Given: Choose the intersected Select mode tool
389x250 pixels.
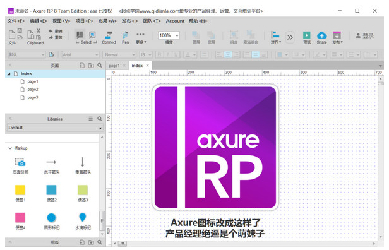Looking at the screenshot, I should tap(80, 35).
